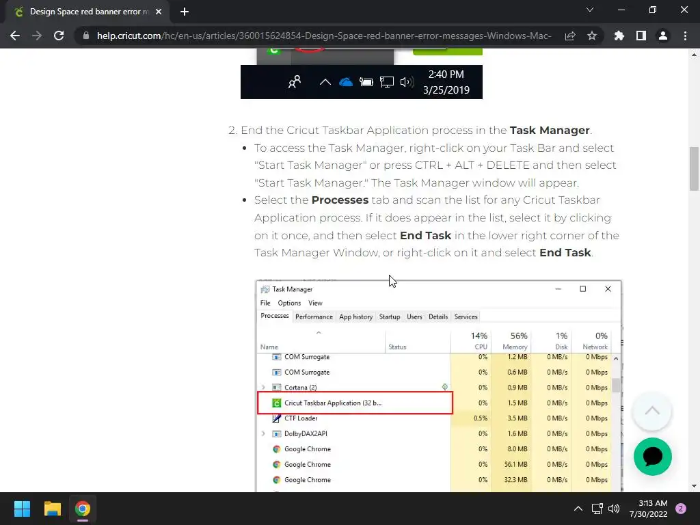This screenshot has width=700, height=525.
Task: Click the volume tray icon
Action: (614, 509)
